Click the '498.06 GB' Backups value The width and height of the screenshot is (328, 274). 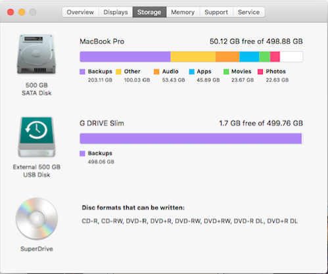[101, 162]
